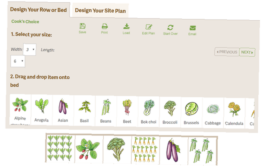The width and height of the screenshot is (265, 167).
Task: Click the NEXT button
Action: (x=247, y=52)
